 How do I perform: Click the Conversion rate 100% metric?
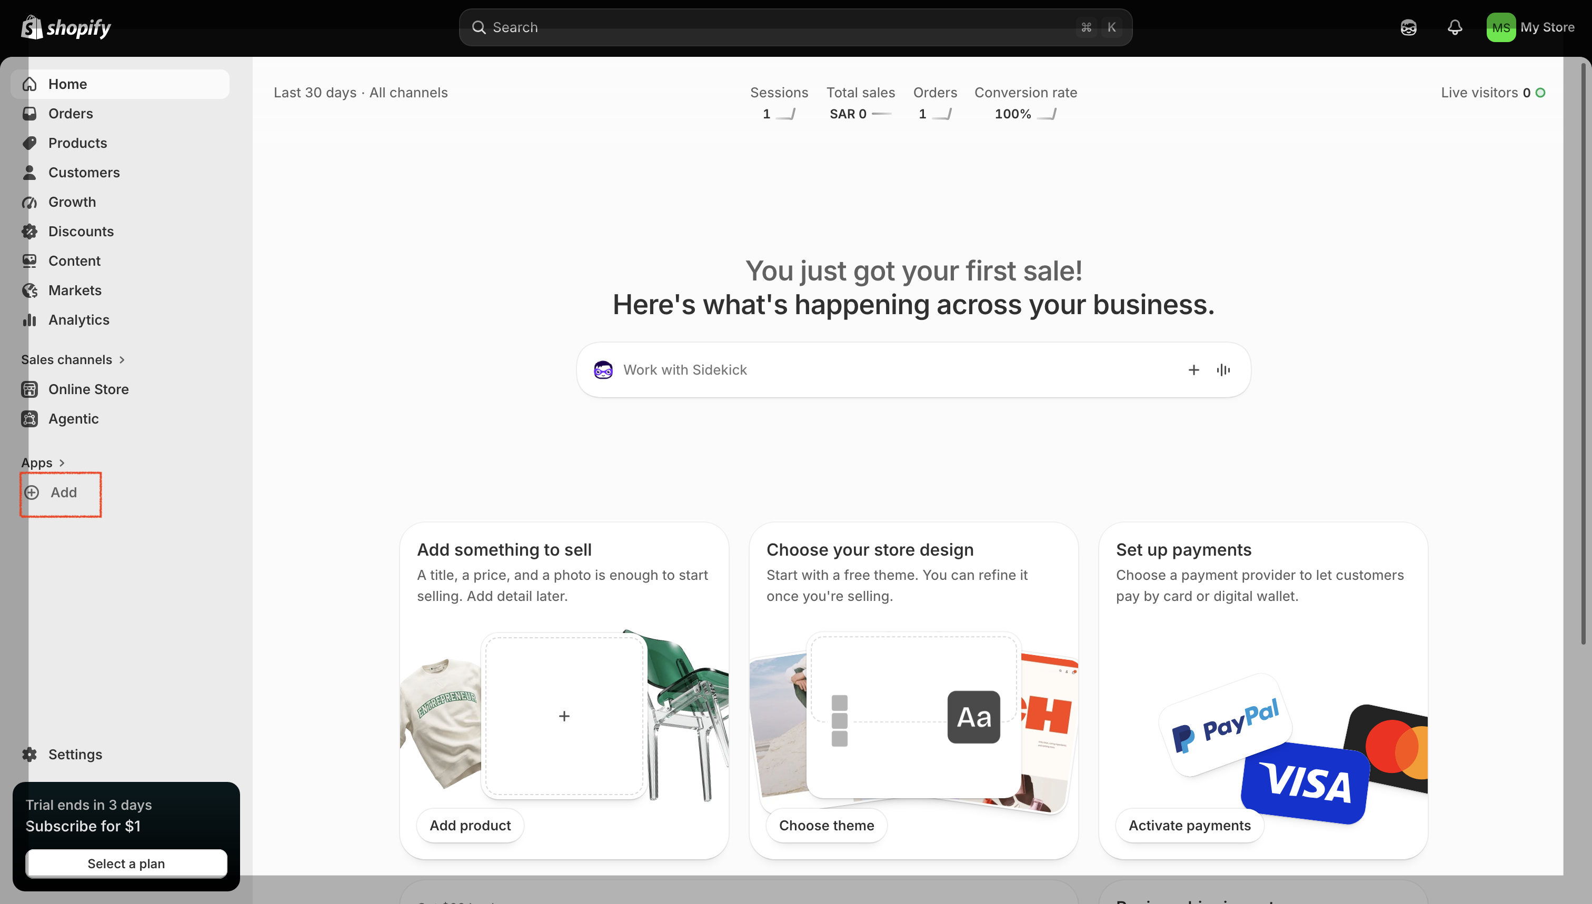[1026, 103]
